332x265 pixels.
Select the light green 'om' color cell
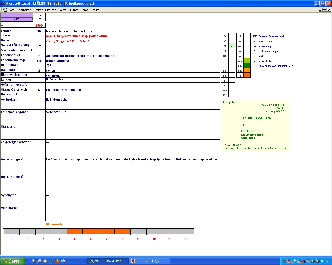pyautogui.click(x=247, y=61)
